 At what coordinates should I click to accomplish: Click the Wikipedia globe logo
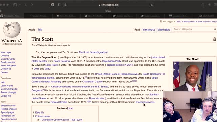(x=12, y=29)
